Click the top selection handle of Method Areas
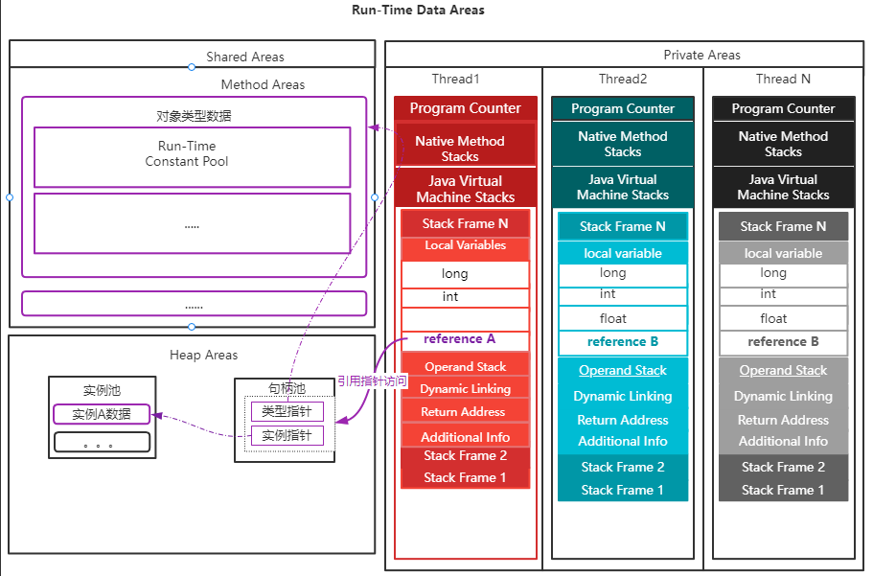The width and height of the screenshot is (873, 576). (x=192, y=67)
